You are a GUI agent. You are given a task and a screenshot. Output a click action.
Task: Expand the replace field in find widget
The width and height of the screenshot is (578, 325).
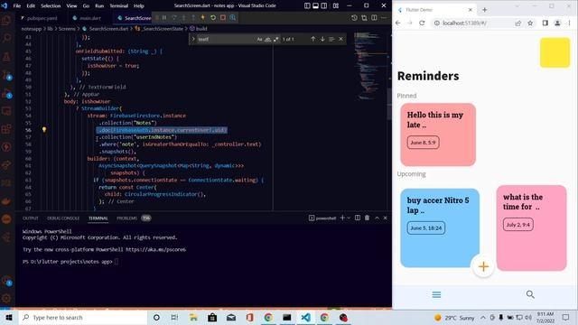(193, 39)
